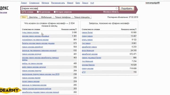Open the testcampaign88 account menu

pos(152,3)
